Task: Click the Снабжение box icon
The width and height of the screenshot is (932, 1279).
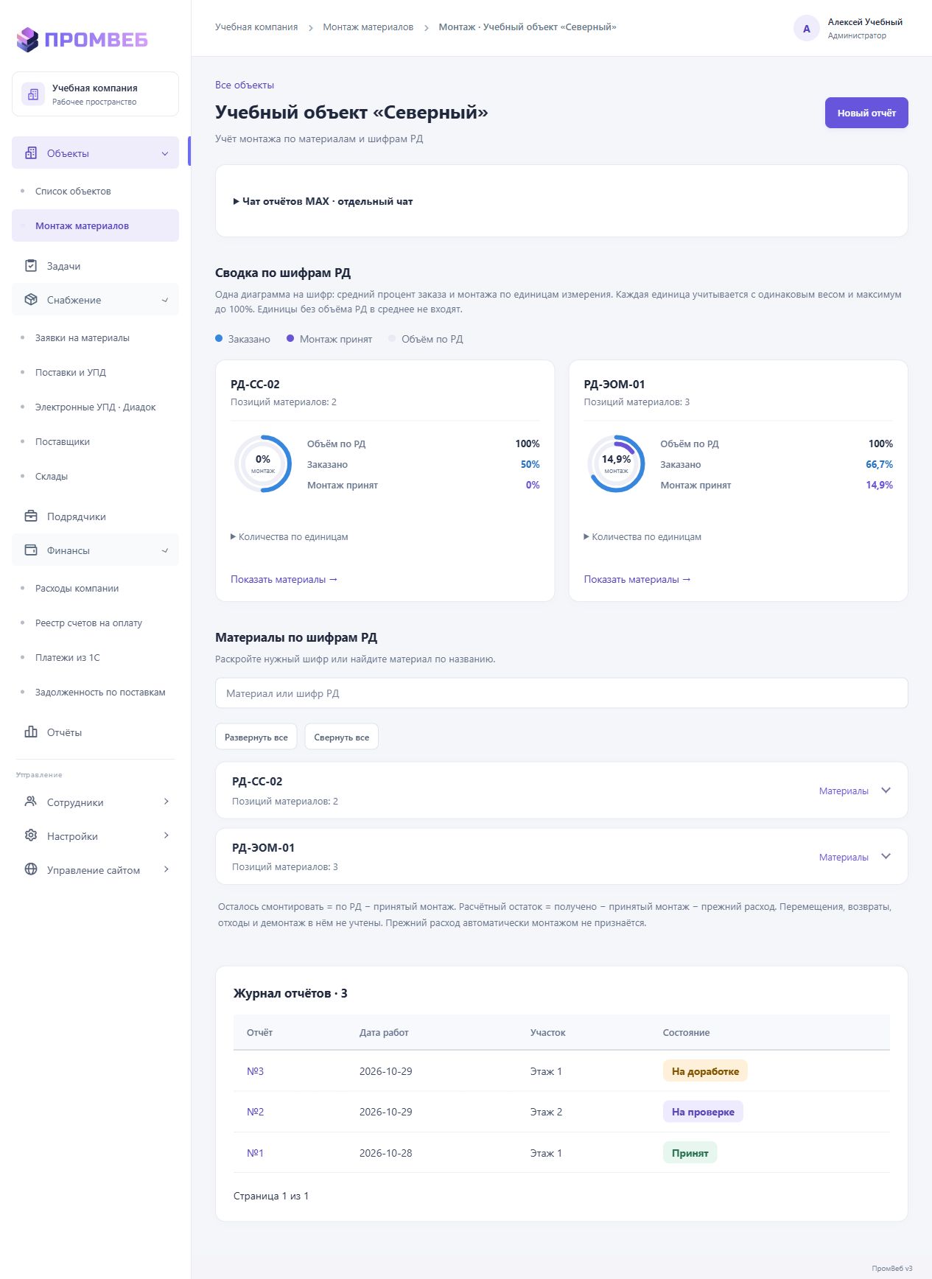Action: point(31,300)
